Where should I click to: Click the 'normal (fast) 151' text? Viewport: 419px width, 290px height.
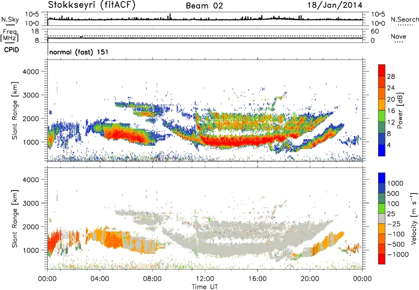tap(79, 52)
